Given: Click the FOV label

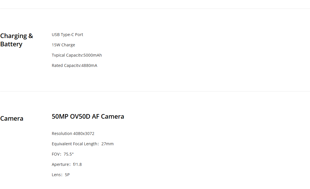Looking at the screenshot, I should [56, 154].
